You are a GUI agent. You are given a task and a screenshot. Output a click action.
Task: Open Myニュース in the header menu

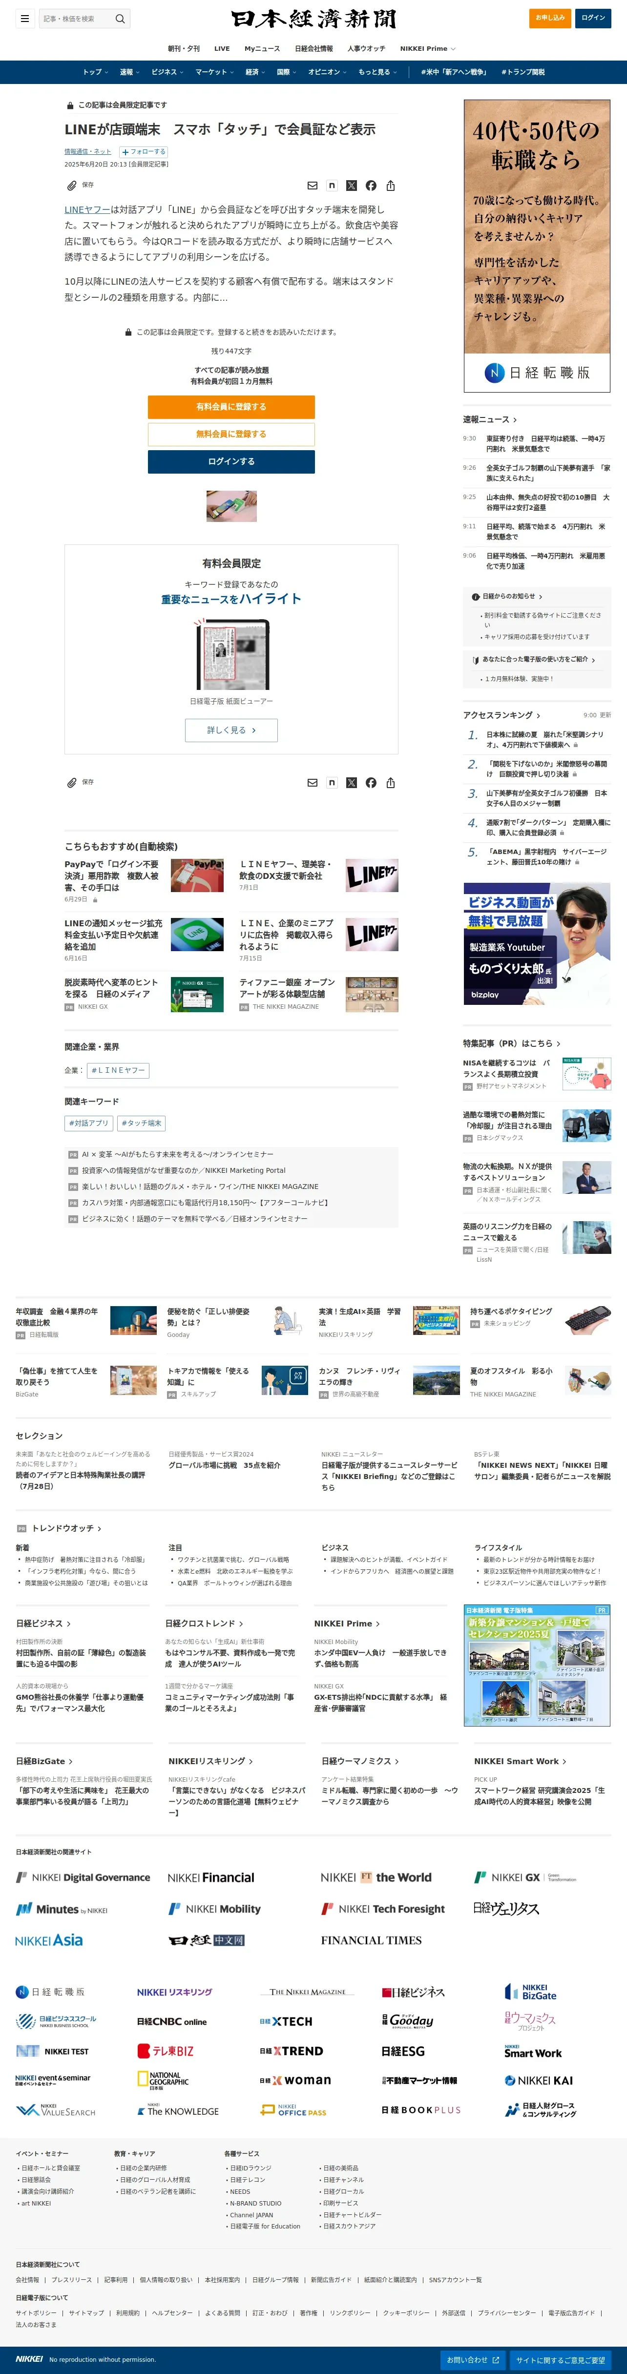click(262, 49)
